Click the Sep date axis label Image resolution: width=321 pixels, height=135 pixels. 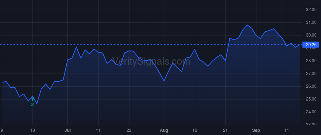pos(256,130)
